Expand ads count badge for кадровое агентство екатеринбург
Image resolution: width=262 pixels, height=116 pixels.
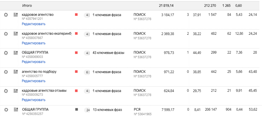(x=87, y=34)
